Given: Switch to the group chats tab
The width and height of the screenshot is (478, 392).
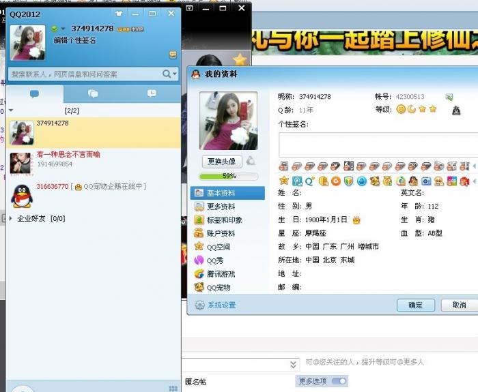Looking at the screenshot, I should 93,94.
